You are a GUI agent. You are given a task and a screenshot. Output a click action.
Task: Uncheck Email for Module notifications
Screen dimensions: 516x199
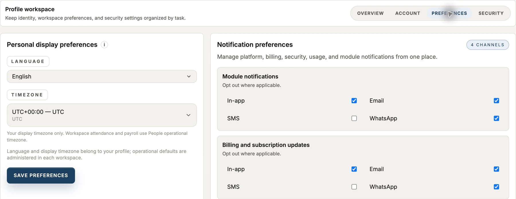497,101
